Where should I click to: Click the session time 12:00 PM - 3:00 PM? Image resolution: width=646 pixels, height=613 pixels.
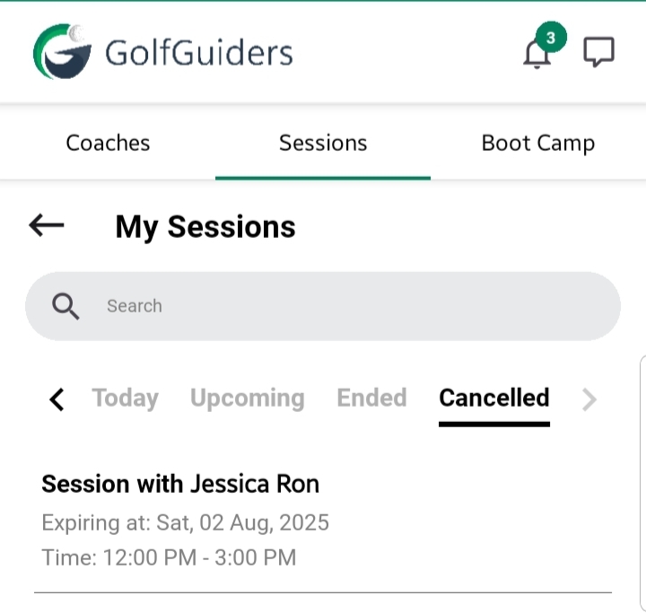pos(169,557)
